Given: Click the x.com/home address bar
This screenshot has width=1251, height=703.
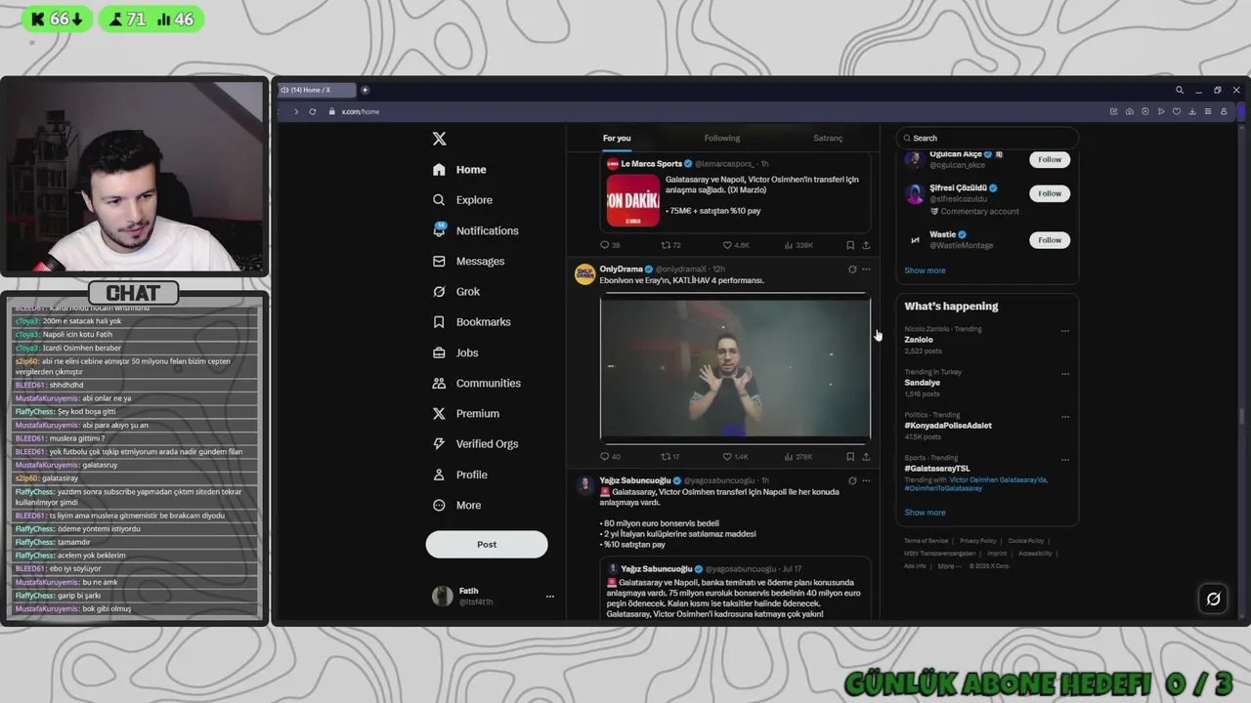Looking at the screenshot, I should 360,111.
